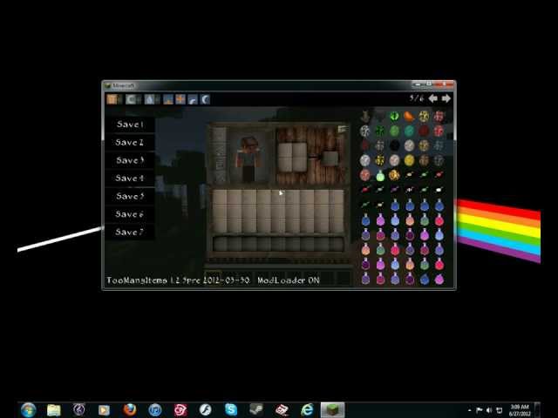Open Action Center flag in system tray

(480, 410)
